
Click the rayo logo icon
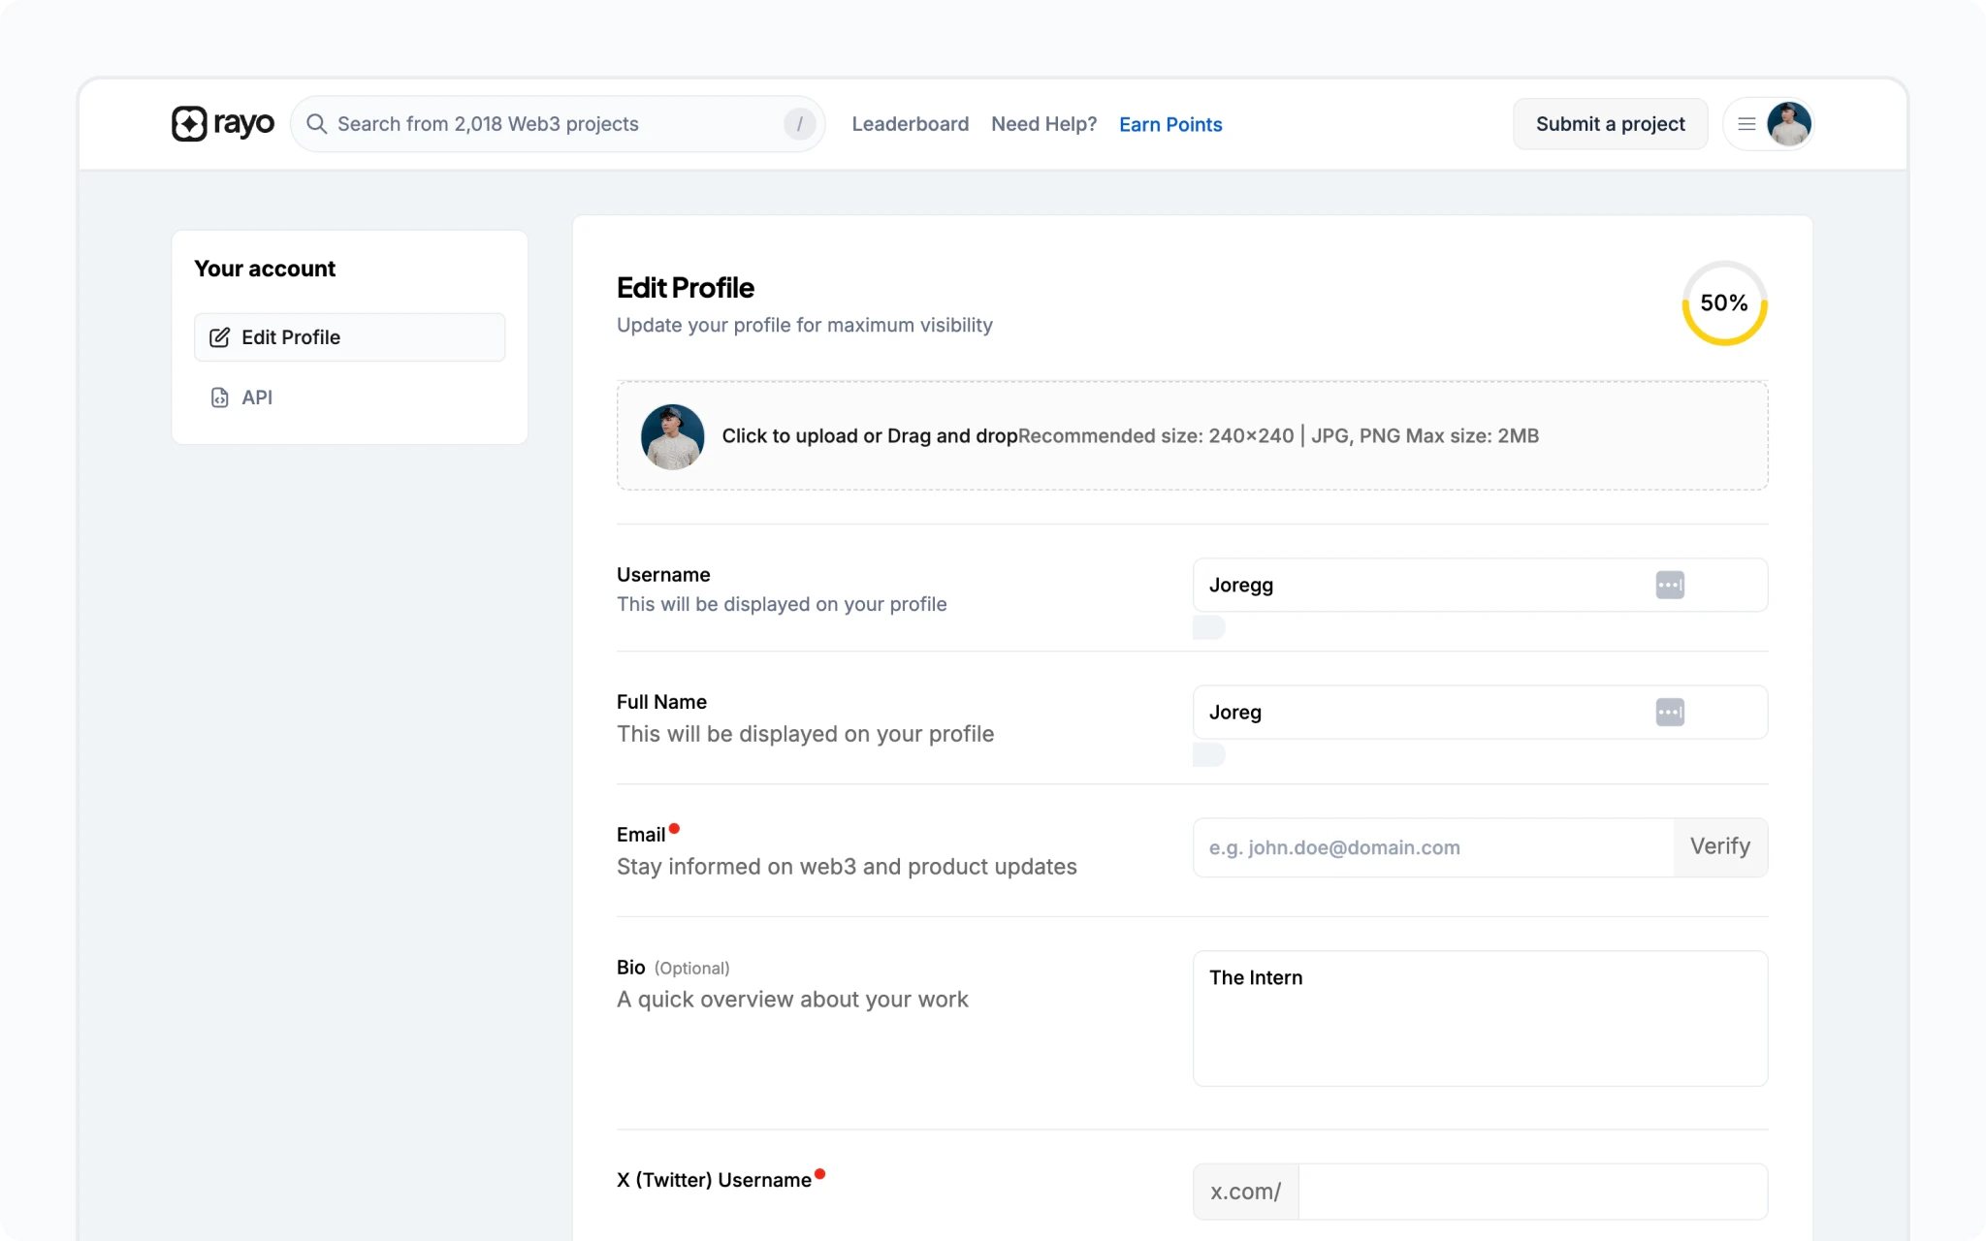pos(190,124)
